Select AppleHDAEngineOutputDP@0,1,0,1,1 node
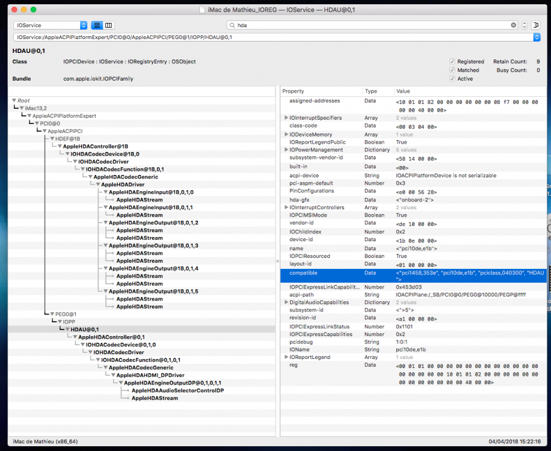The height and width of the screenshot is (451, 551). [x=173, y=383]
